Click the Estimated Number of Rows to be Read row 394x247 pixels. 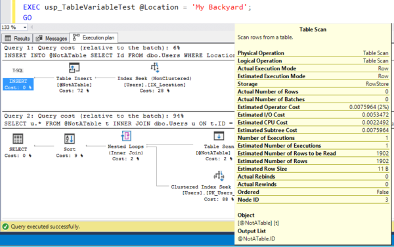tap(313, 153)
